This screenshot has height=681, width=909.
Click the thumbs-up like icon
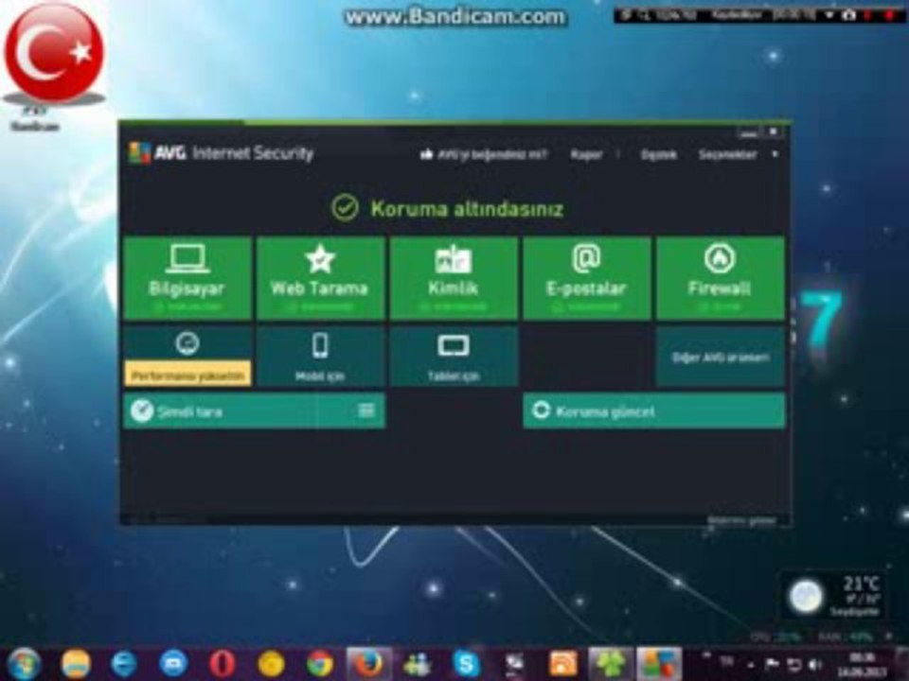(x=426, y=154)
